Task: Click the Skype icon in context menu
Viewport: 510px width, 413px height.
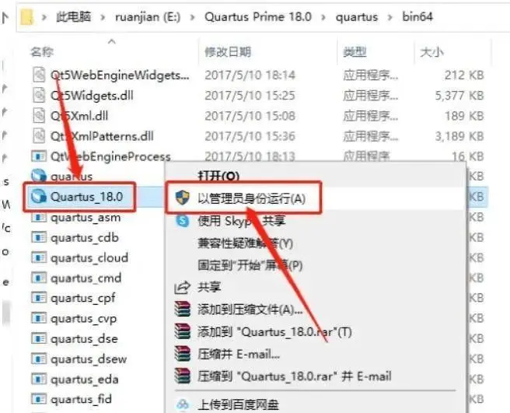Action: [183, 221]
